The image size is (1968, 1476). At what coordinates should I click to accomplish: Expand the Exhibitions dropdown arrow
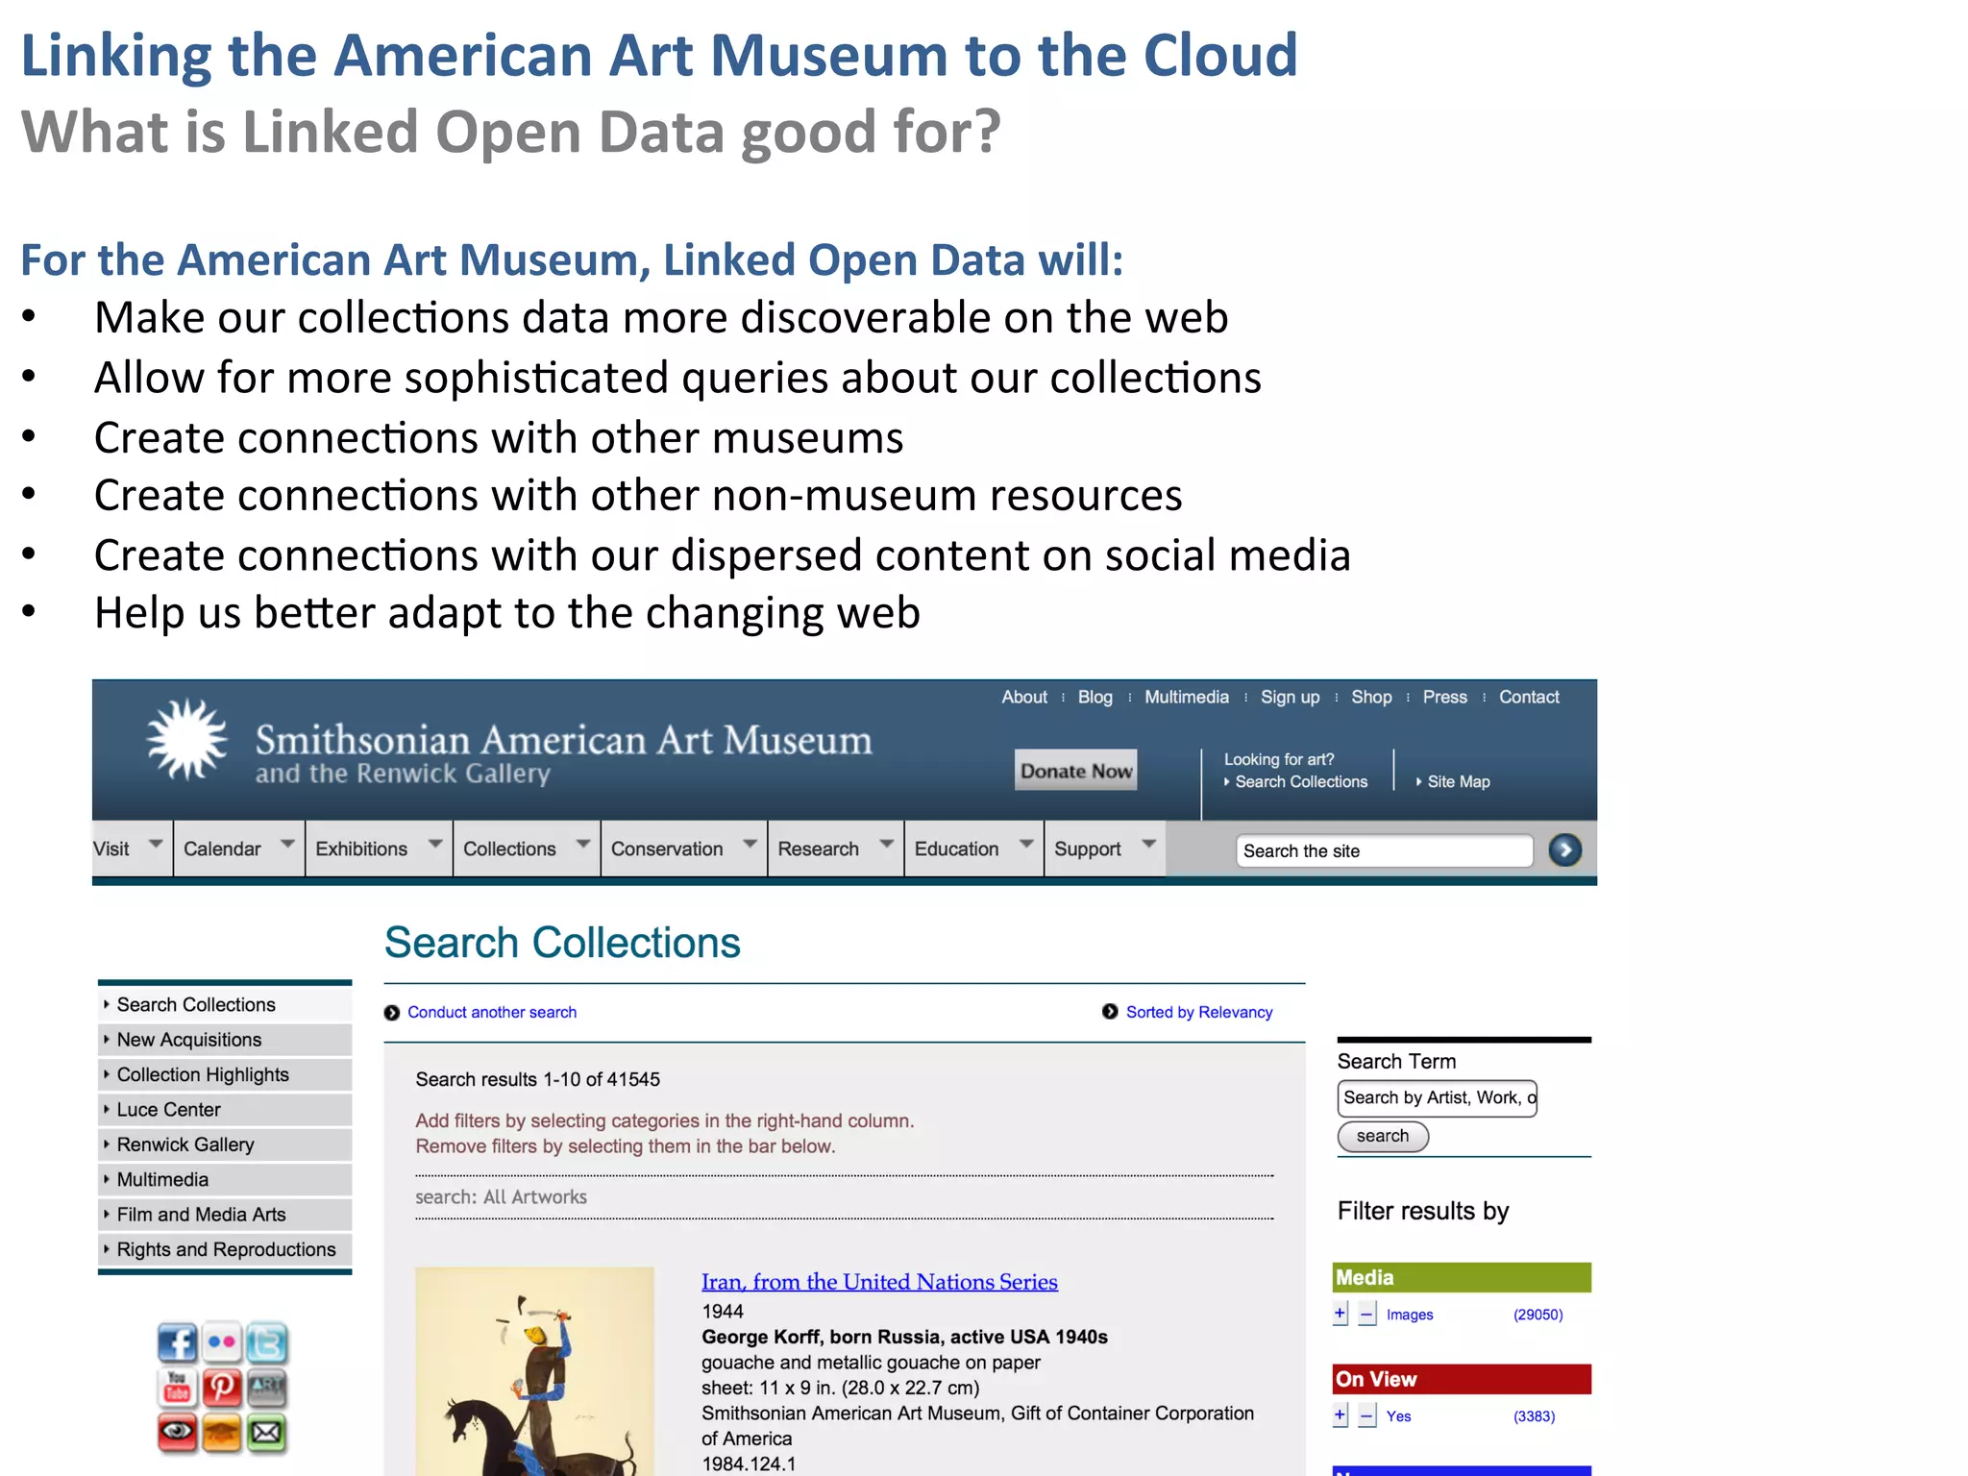pyautogui.click(x=435, y=845)
